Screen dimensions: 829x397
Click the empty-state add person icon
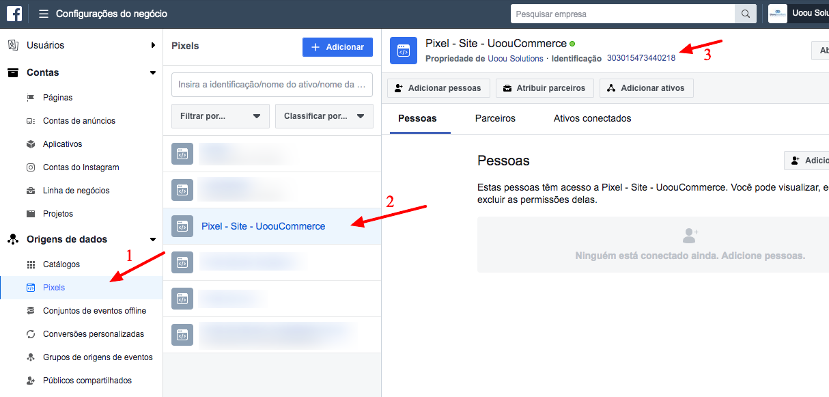tap(690, 236)
